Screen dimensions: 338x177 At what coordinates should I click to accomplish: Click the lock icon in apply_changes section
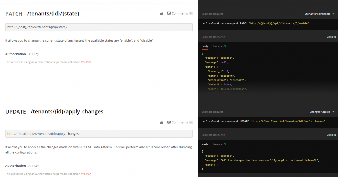[x=162, y=122]
